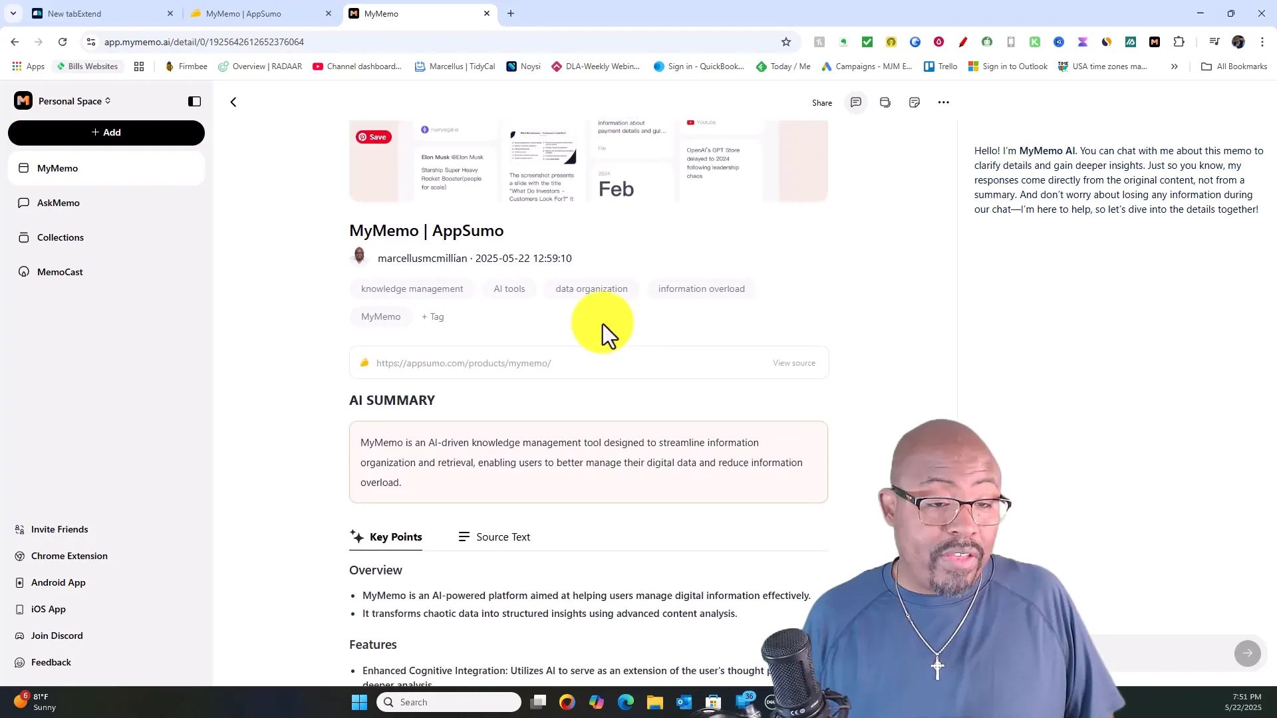Open the Windows Start menu
1277x718 pixels.
tap(359, 702)
